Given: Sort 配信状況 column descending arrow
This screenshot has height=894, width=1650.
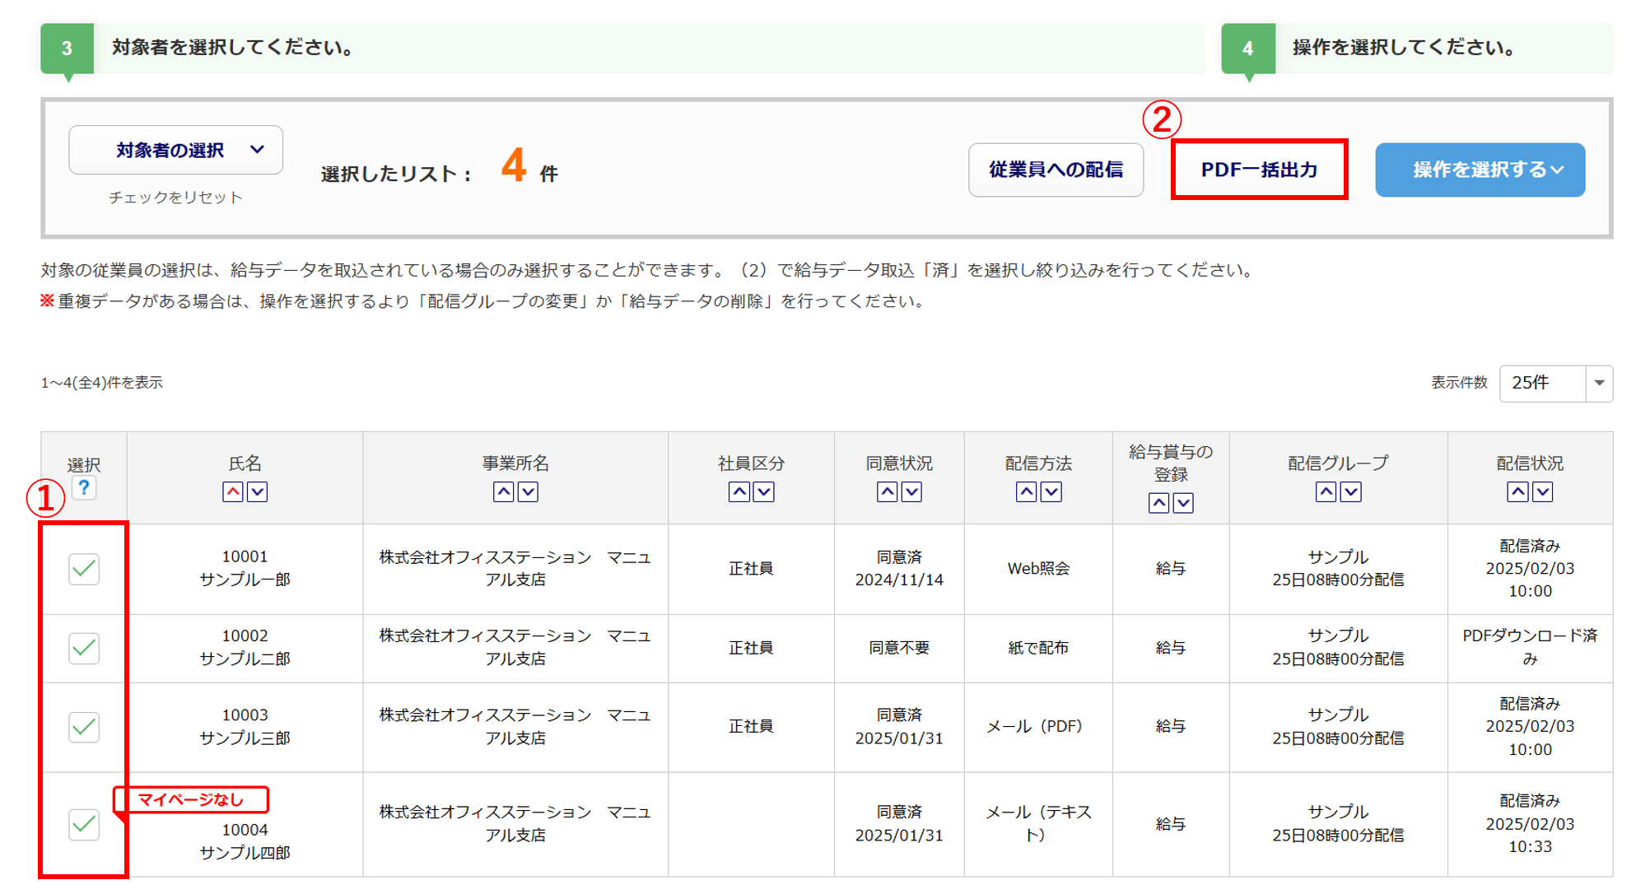Looking at the screenshot, I should (x=1542, y=492).
